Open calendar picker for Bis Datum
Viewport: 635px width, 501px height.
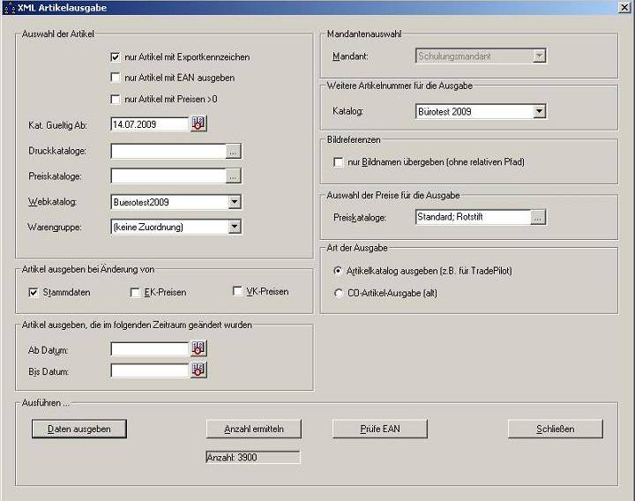[x=198, y=370]
